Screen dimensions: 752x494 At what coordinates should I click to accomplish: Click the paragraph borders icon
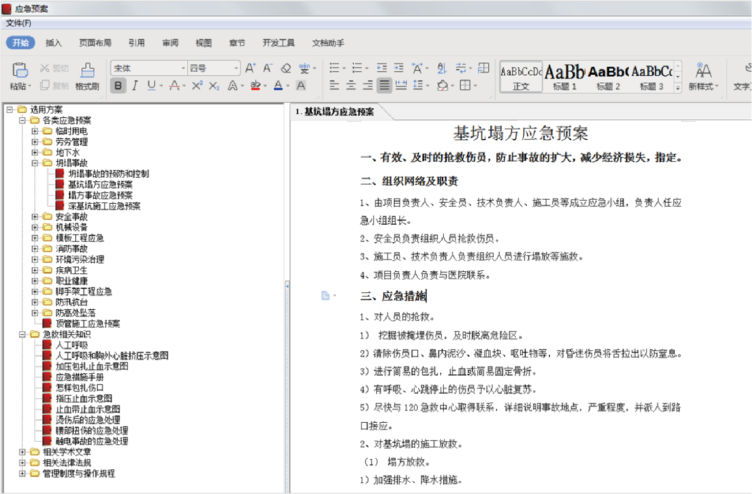(x=465, y=85)
